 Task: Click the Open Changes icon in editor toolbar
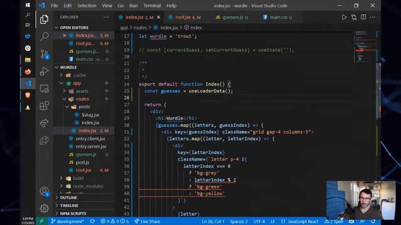coord(353,17)
